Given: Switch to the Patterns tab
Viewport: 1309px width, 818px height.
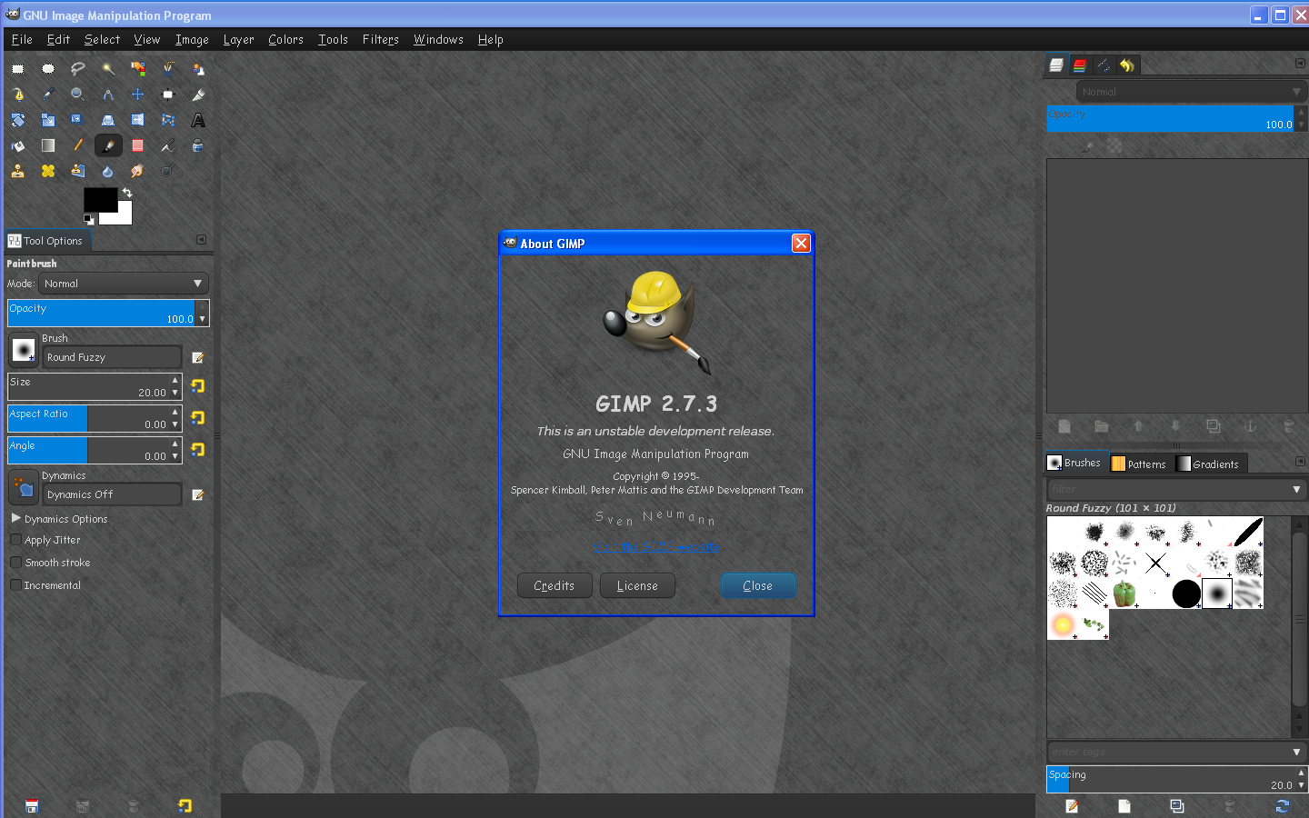Looking at the screenshot, I should pyautogui.click(x=1139, y=464).
